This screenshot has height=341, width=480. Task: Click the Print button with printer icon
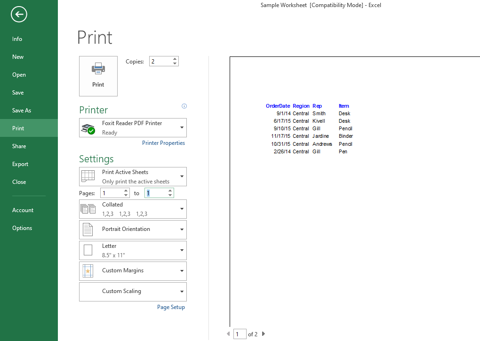click(x=98, y=76)
